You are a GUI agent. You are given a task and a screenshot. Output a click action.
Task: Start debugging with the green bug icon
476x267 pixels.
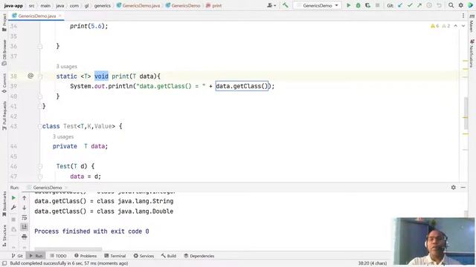click(358, 5)
